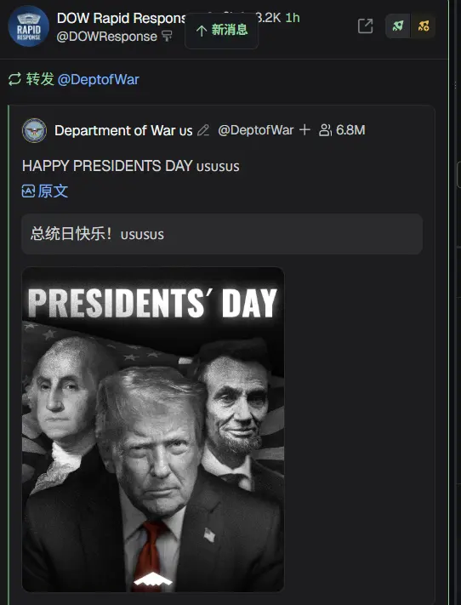Open the @DeptofWar link in repost line

pyautogui.click(x=99, y=79)
